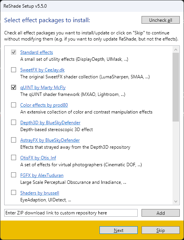The width and height of the screenshot is (184, 240).
Task: Focus the ZIP download link input field
Action: (71, 213)
